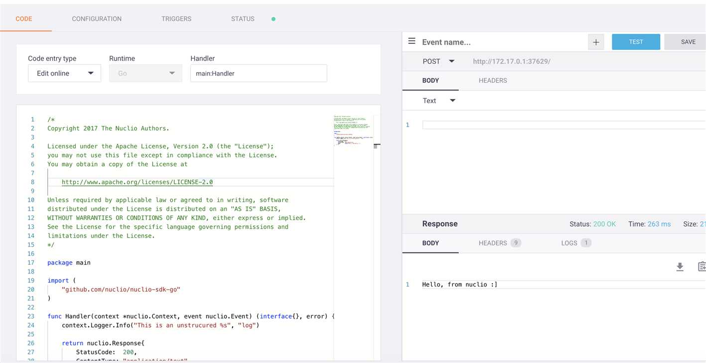
Task: Click the github.com/nuclio/nuclio-sdk-go import line
Action: click(x=121, y=289)
